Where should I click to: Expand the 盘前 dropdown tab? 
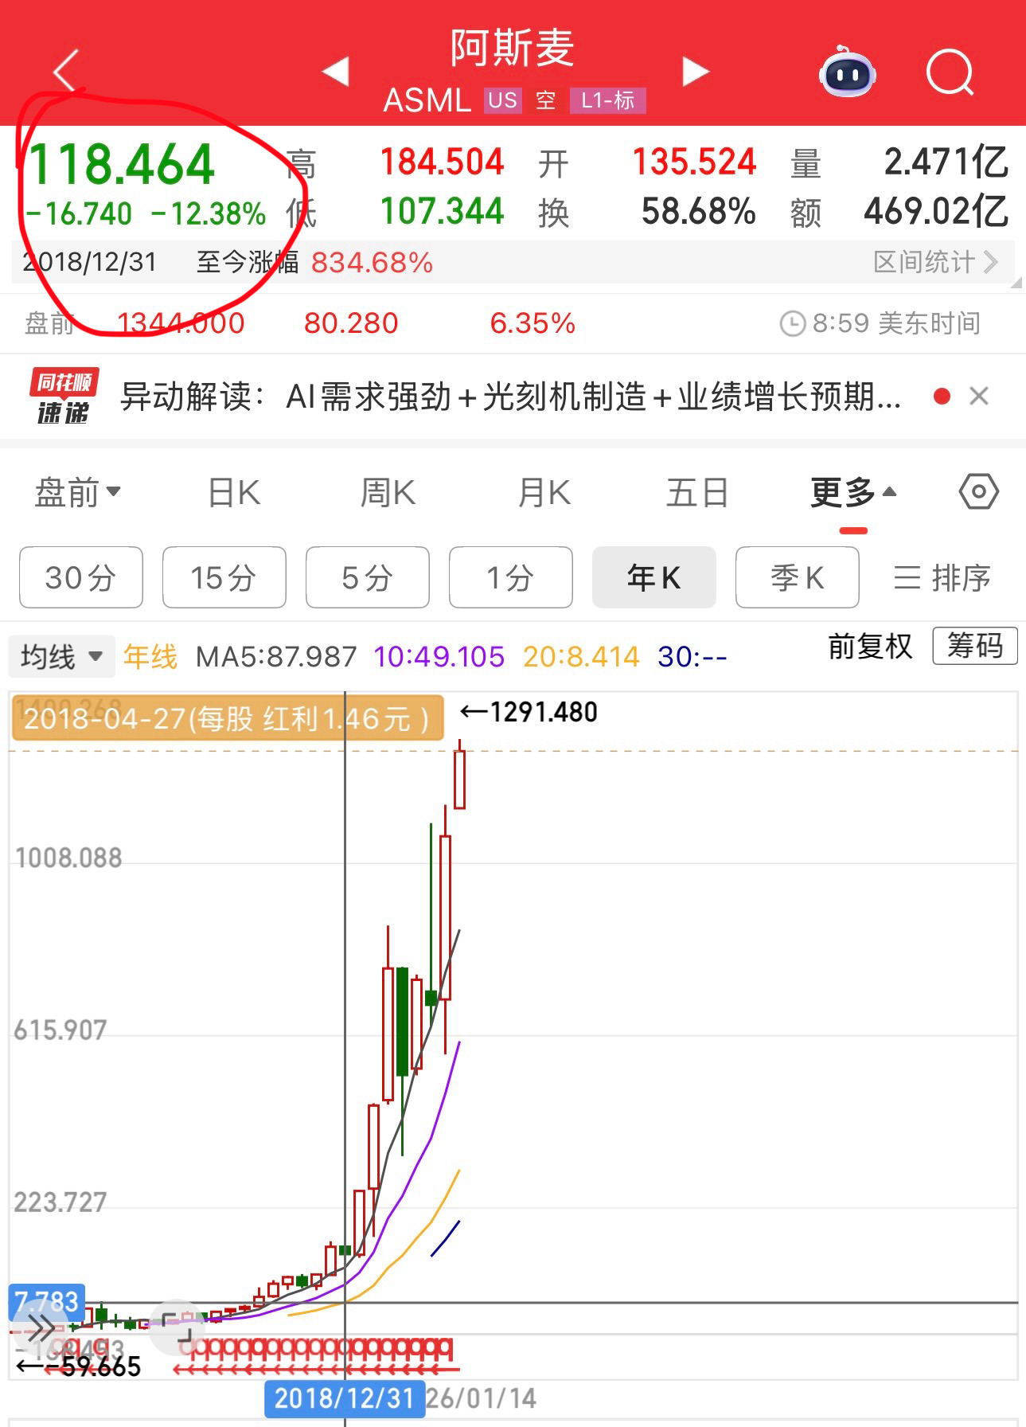77,492
